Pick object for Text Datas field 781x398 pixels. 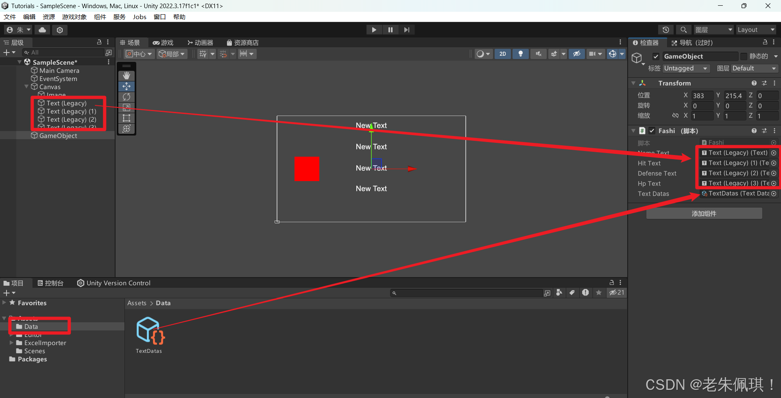tap(774, 194)
